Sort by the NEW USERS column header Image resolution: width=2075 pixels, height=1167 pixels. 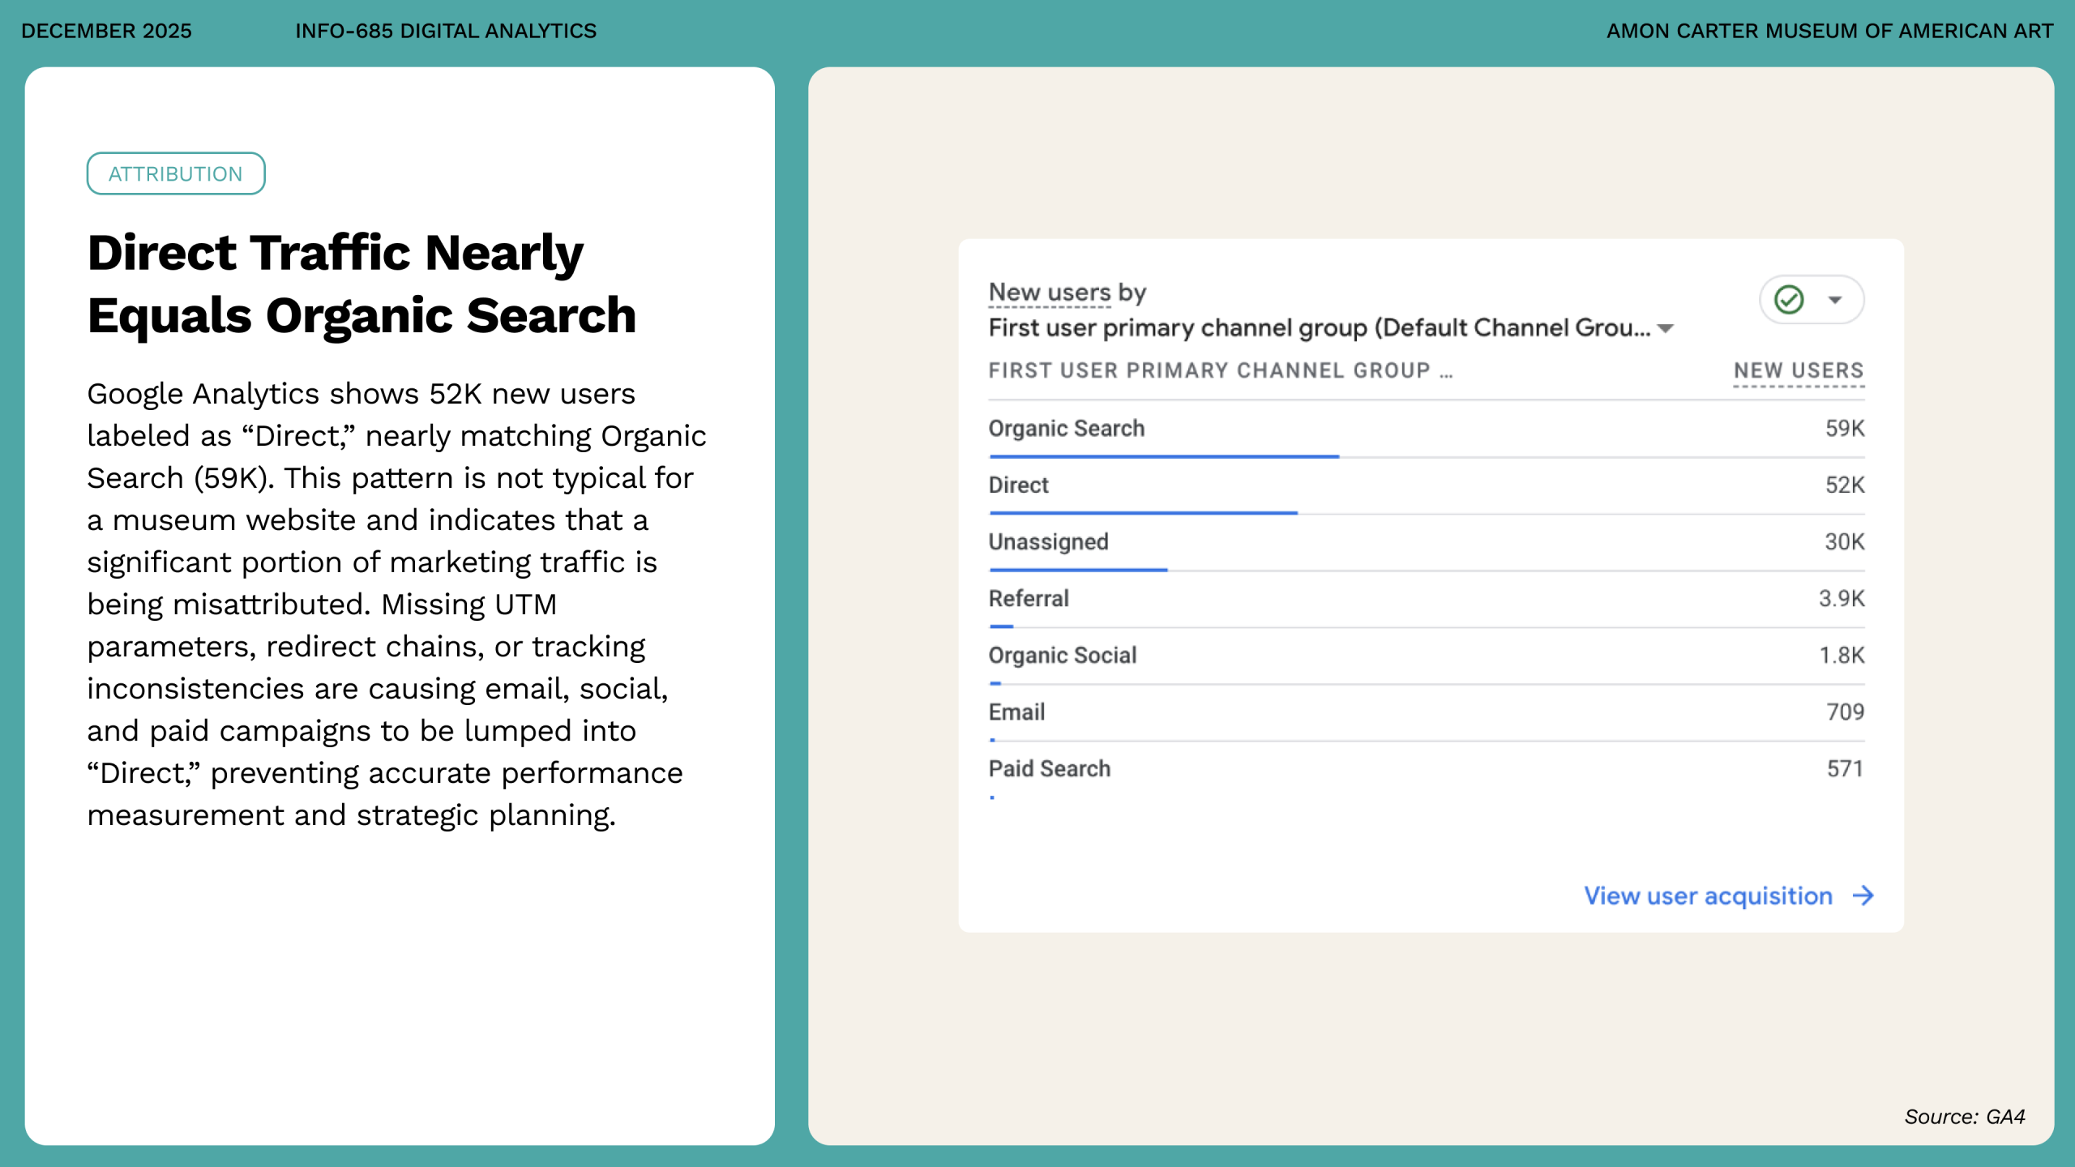[1799, 370]
